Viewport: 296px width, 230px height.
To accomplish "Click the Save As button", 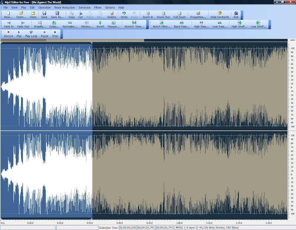I will [57, 15].
